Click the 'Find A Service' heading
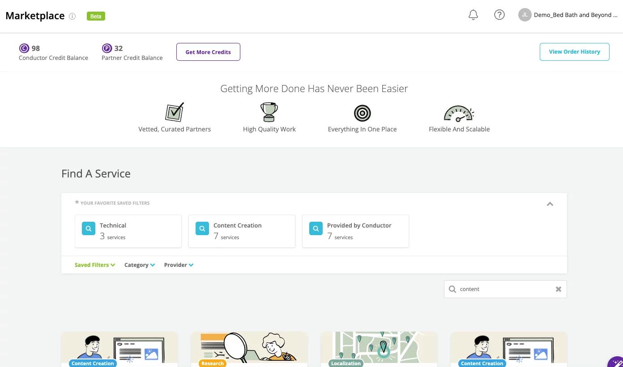The width and height of the screenshot is (623, 367). 96,173
